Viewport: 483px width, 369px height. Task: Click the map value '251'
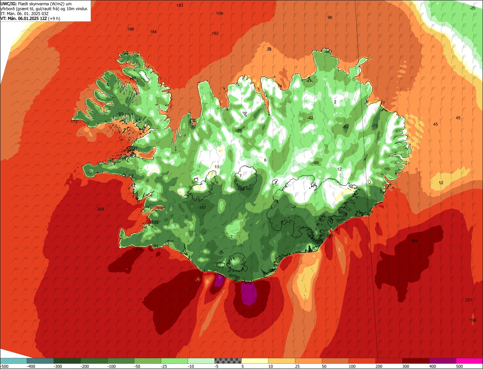[x=468, y=300]
